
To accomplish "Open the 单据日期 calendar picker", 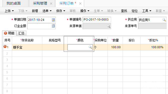I will click(53, 20).
